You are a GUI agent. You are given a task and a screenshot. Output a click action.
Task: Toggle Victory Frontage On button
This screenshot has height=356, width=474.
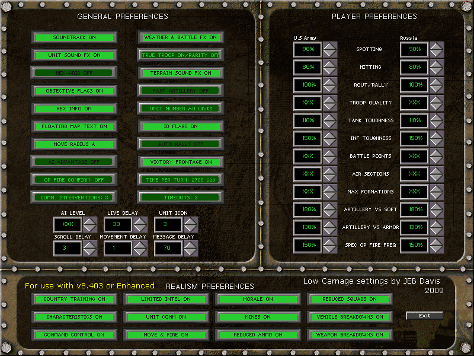[x=181, y=162]
